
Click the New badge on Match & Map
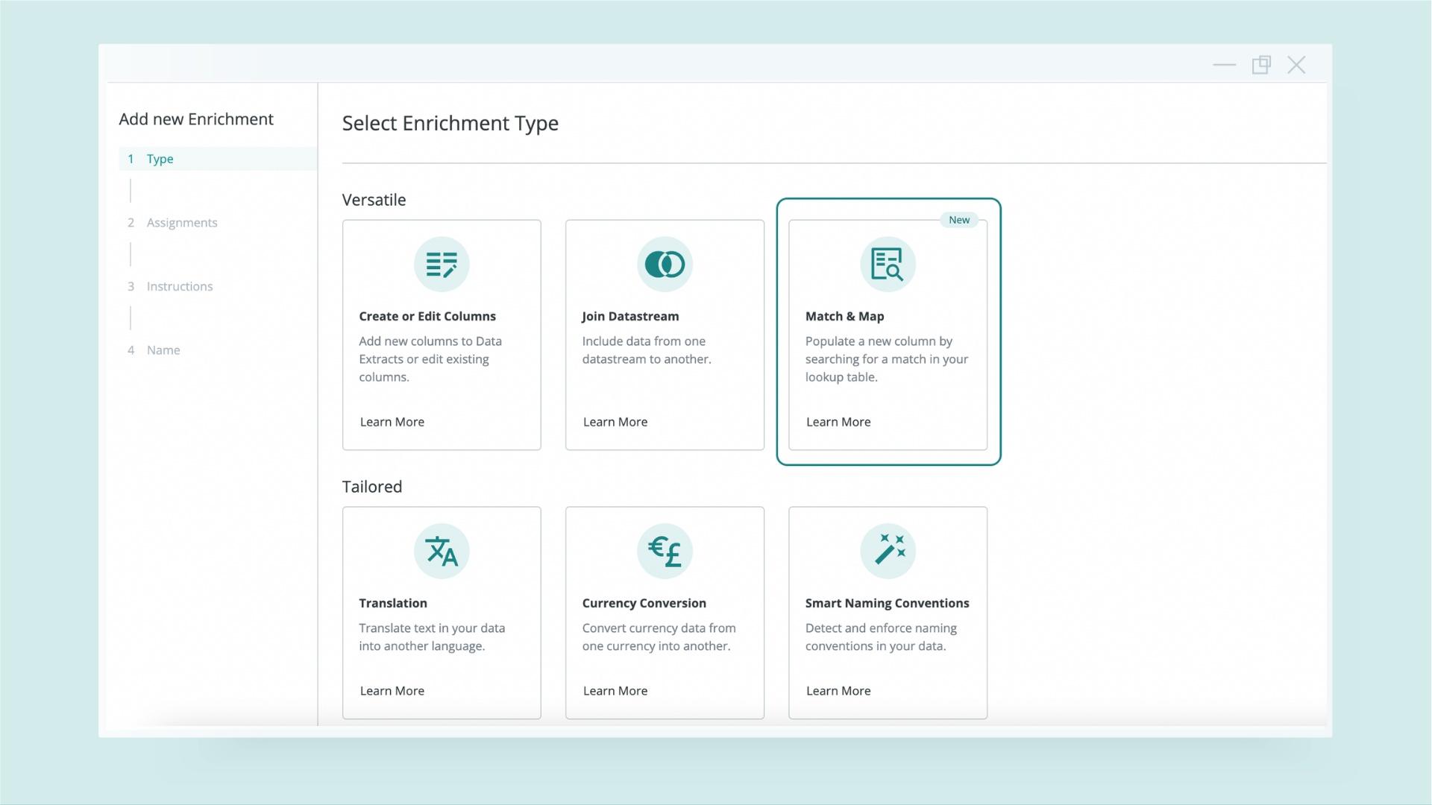pos(959,220)
